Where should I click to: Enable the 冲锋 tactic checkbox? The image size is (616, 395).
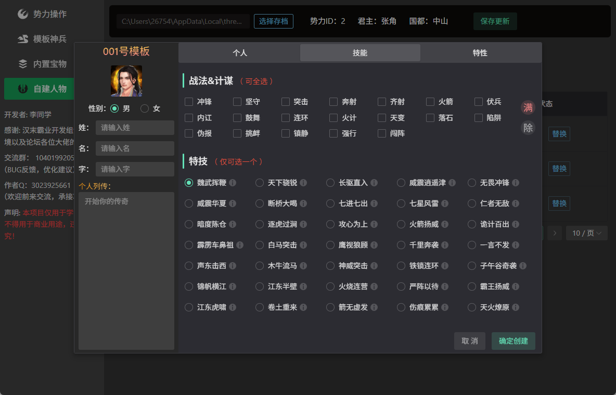pos(189,102)
